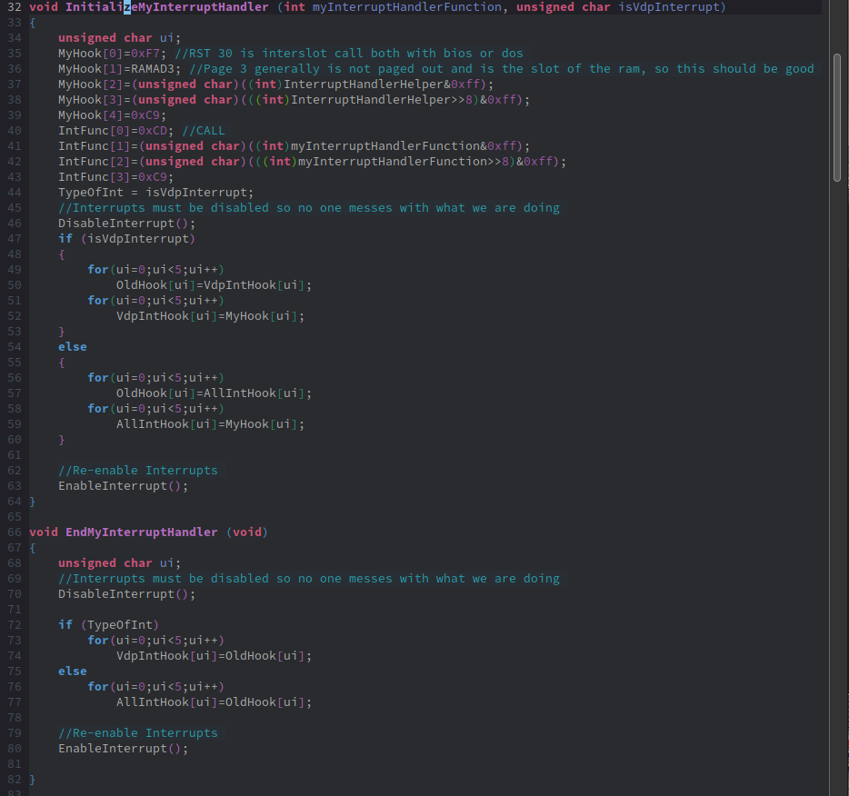849x796 pixels.
Task: Click the interrupts-disabled comment on line 45
Action: 309,208
